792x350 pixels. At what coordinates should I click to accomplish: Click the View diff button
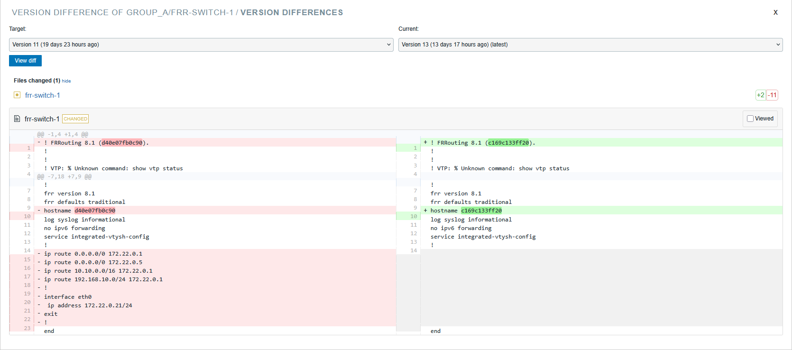click(x=25, y=61)
